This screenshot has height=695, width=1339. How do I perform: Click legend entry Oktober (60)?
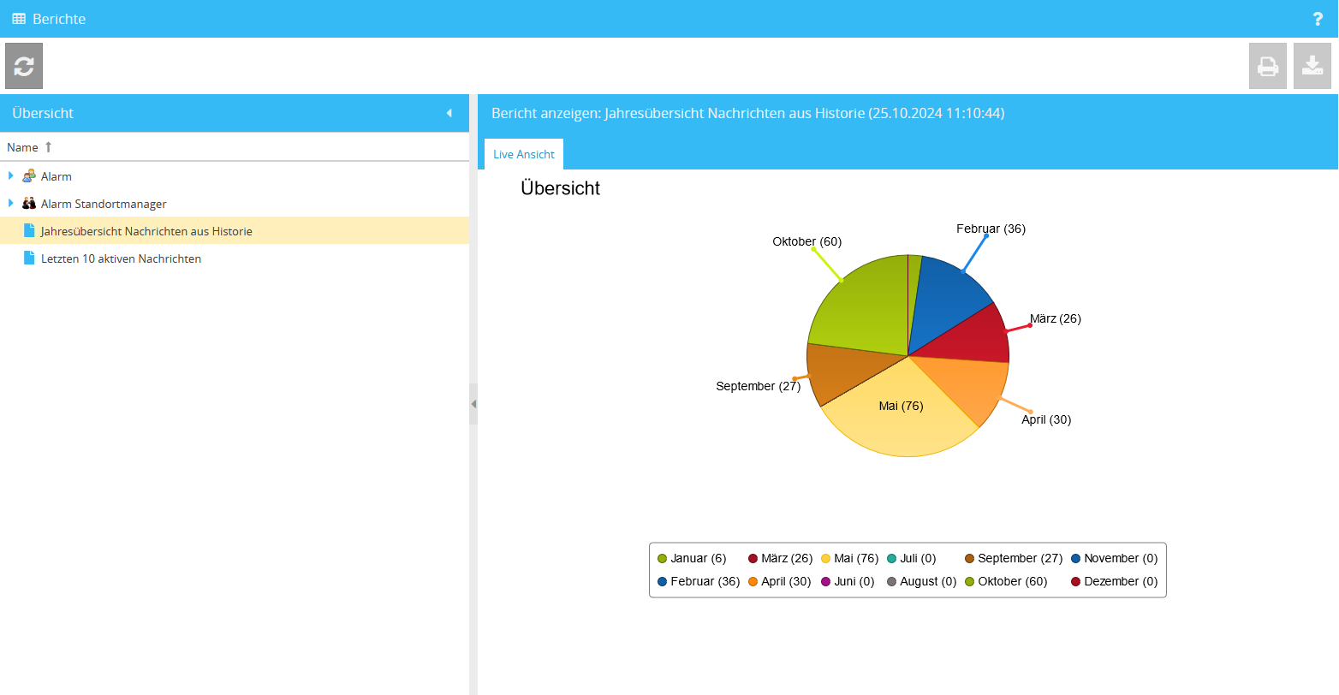coord(1006,581)
